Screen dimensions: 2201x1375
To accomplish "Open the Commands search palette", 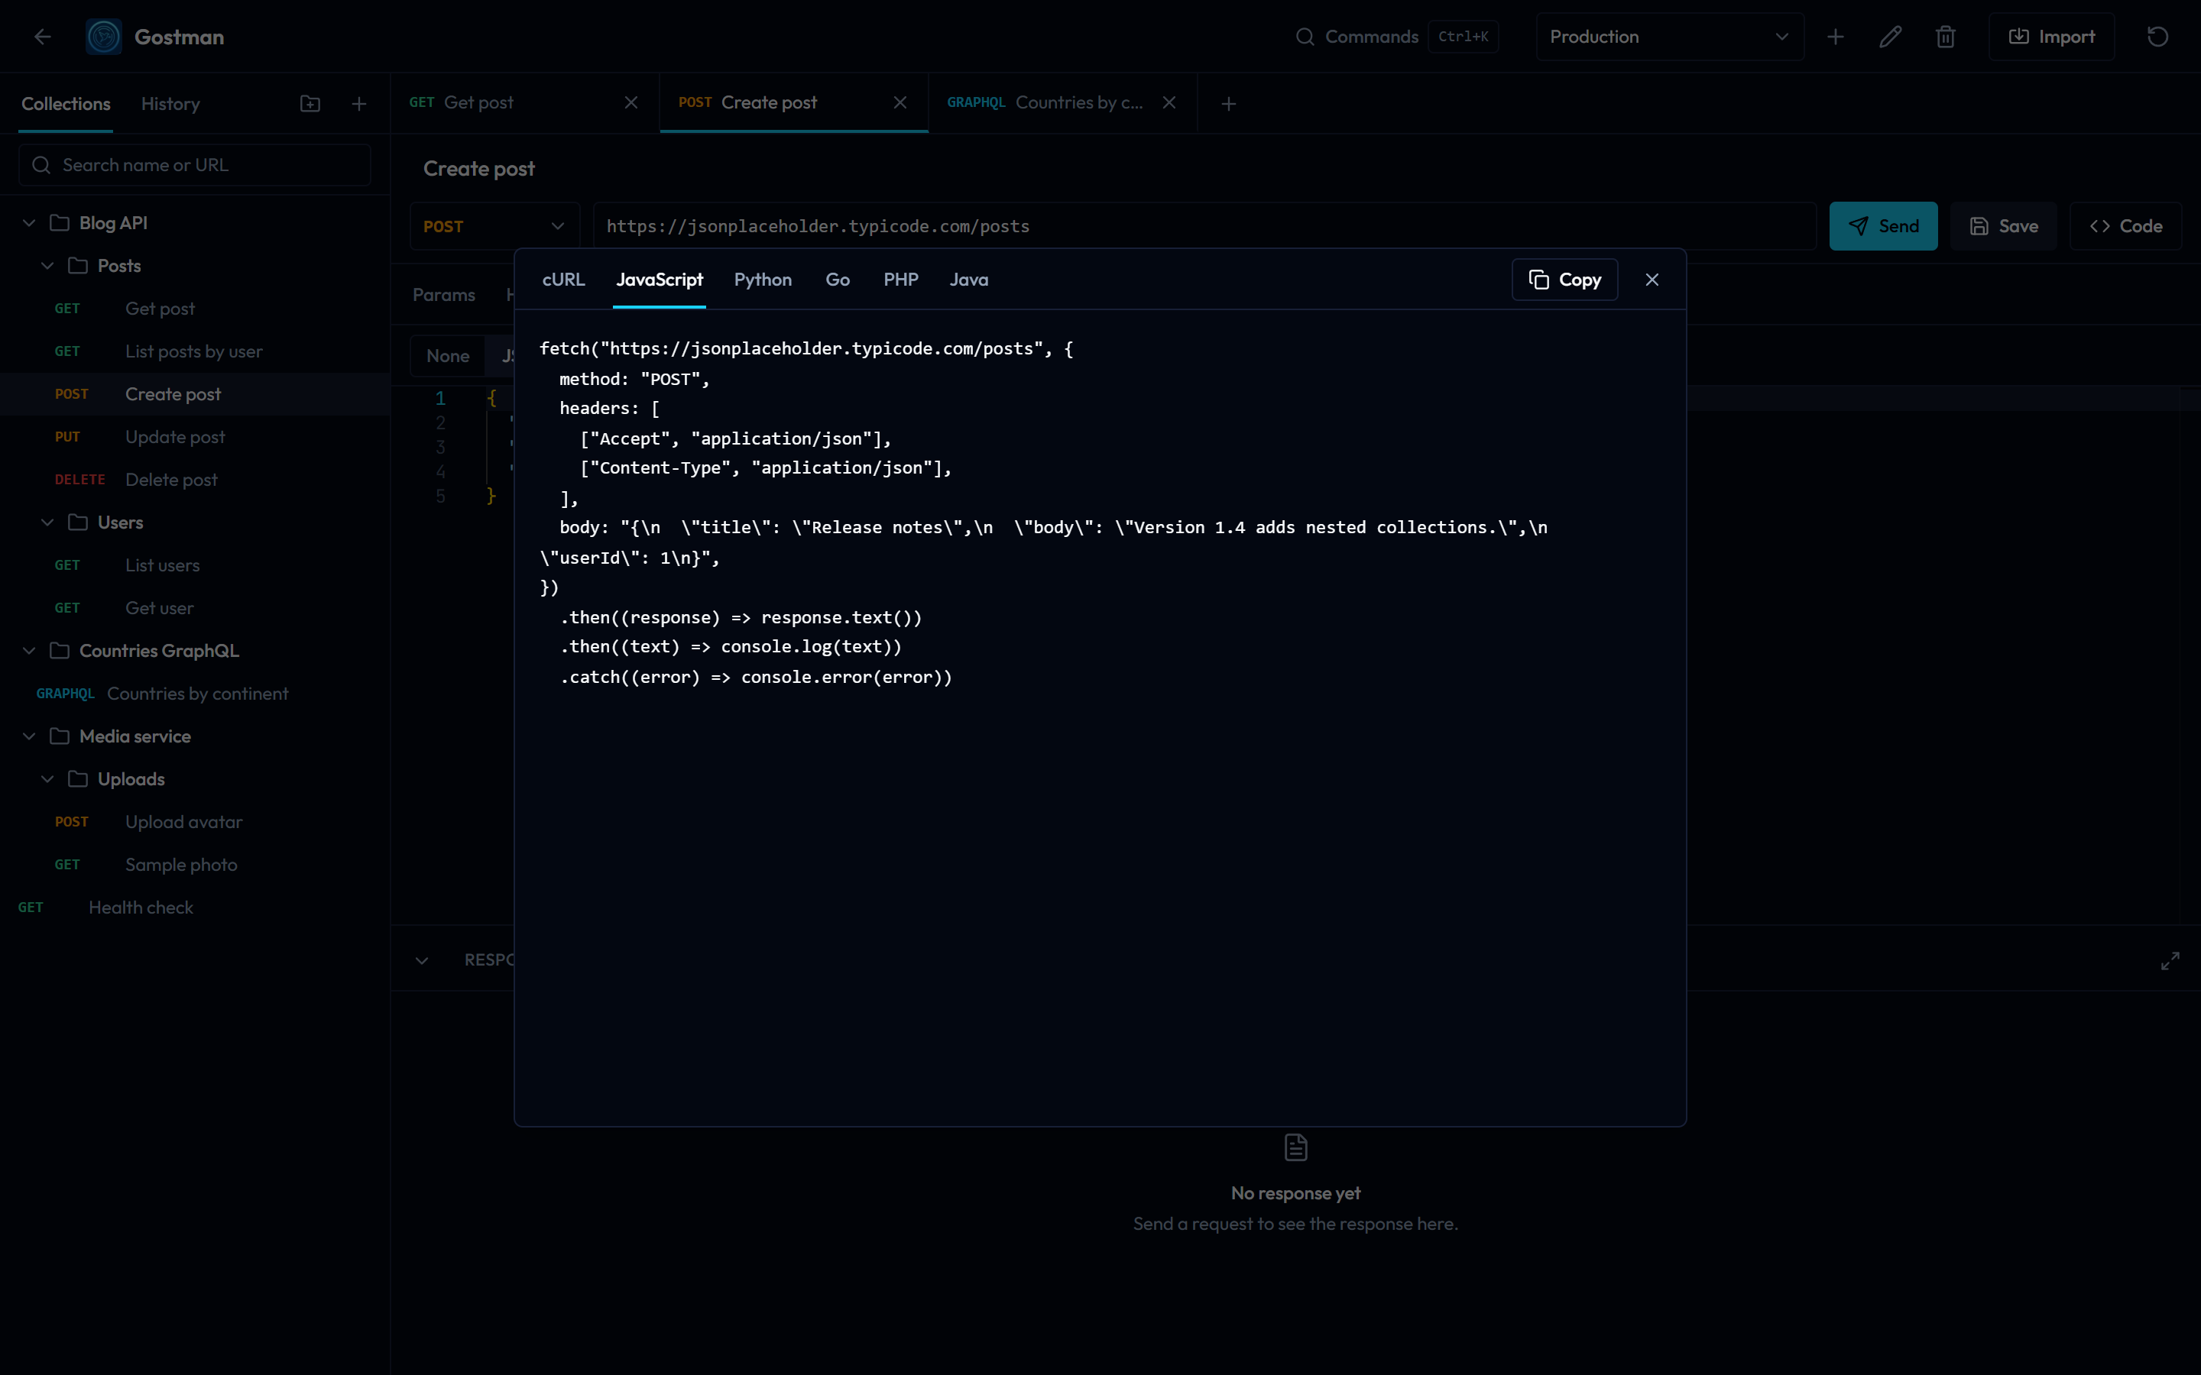I will pyautogui.click(x=1396, y=37).
